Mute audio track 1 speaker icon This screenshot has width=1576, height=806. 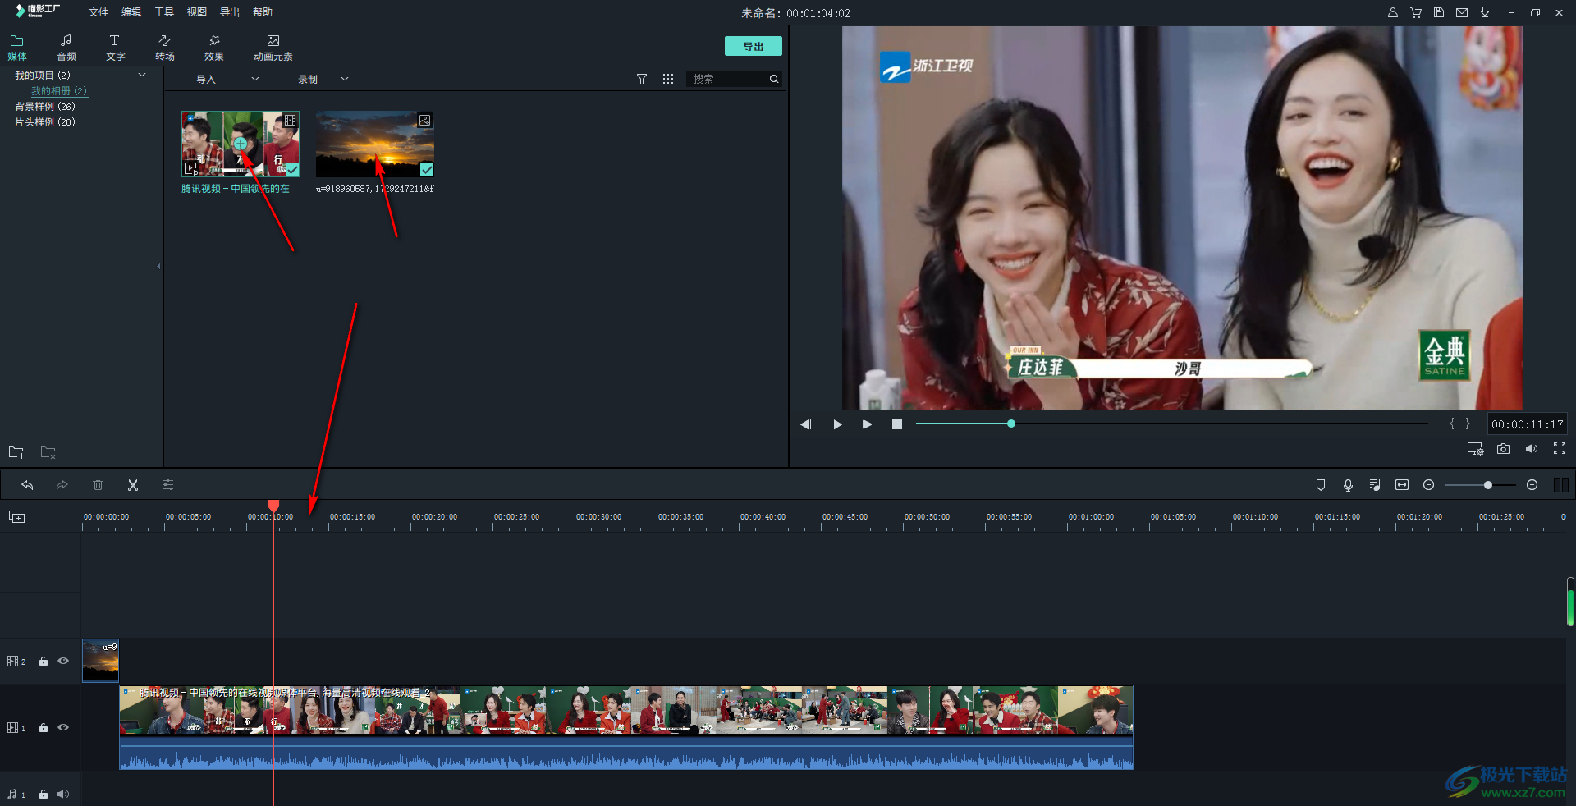(63, 795)
